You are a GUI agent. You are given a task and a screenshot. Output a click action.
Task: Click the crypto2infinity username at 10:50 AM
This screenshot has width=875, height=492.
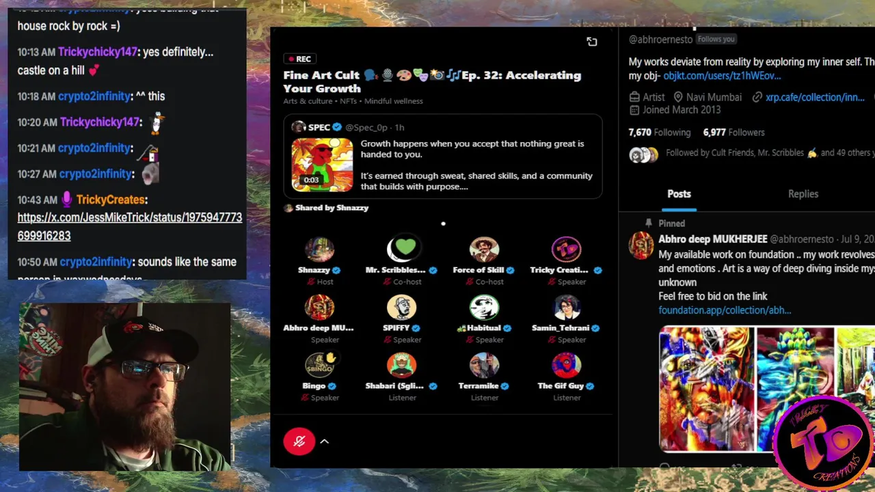point(96,262)
